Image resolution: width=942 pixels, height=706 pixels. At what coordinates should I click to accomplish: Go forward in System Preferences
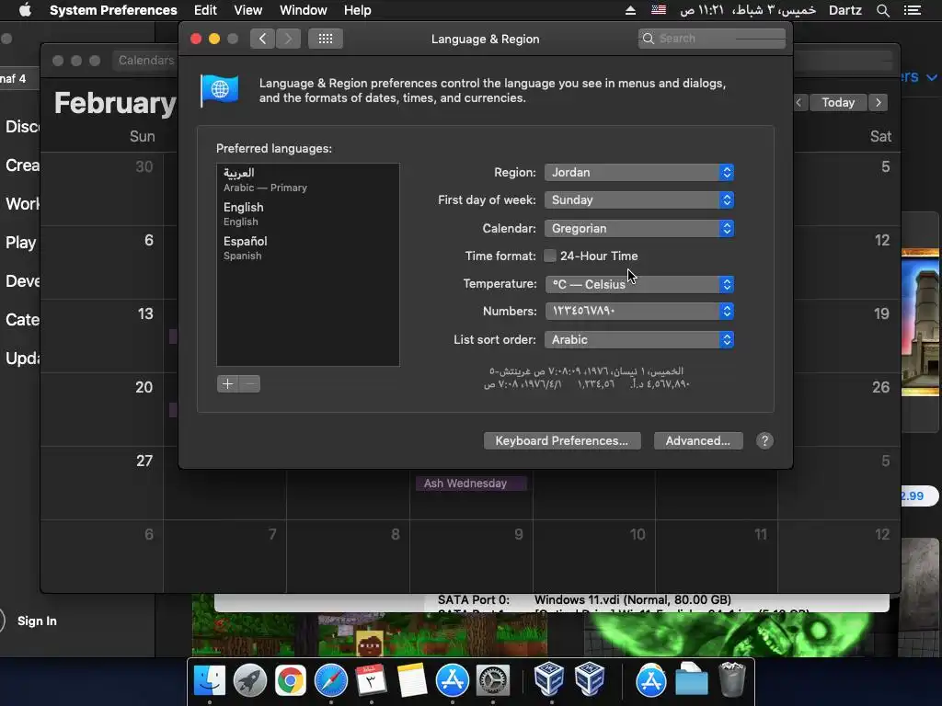click(x=288, y=39)
